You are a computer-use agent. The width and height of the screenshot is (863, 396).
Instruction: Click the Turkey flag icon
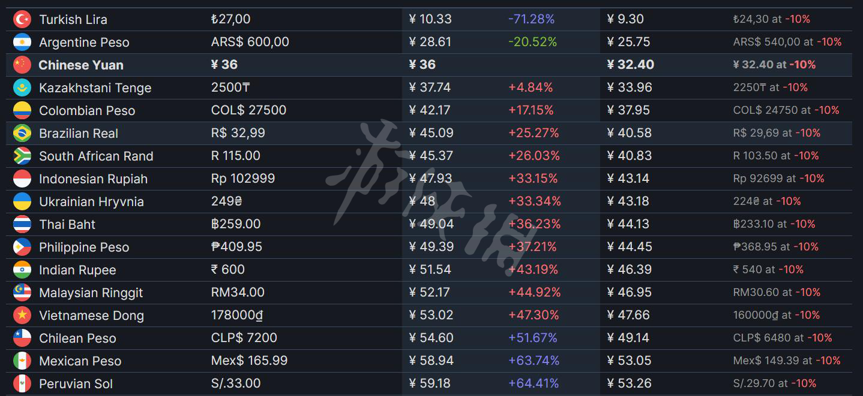tap(22, 19)
